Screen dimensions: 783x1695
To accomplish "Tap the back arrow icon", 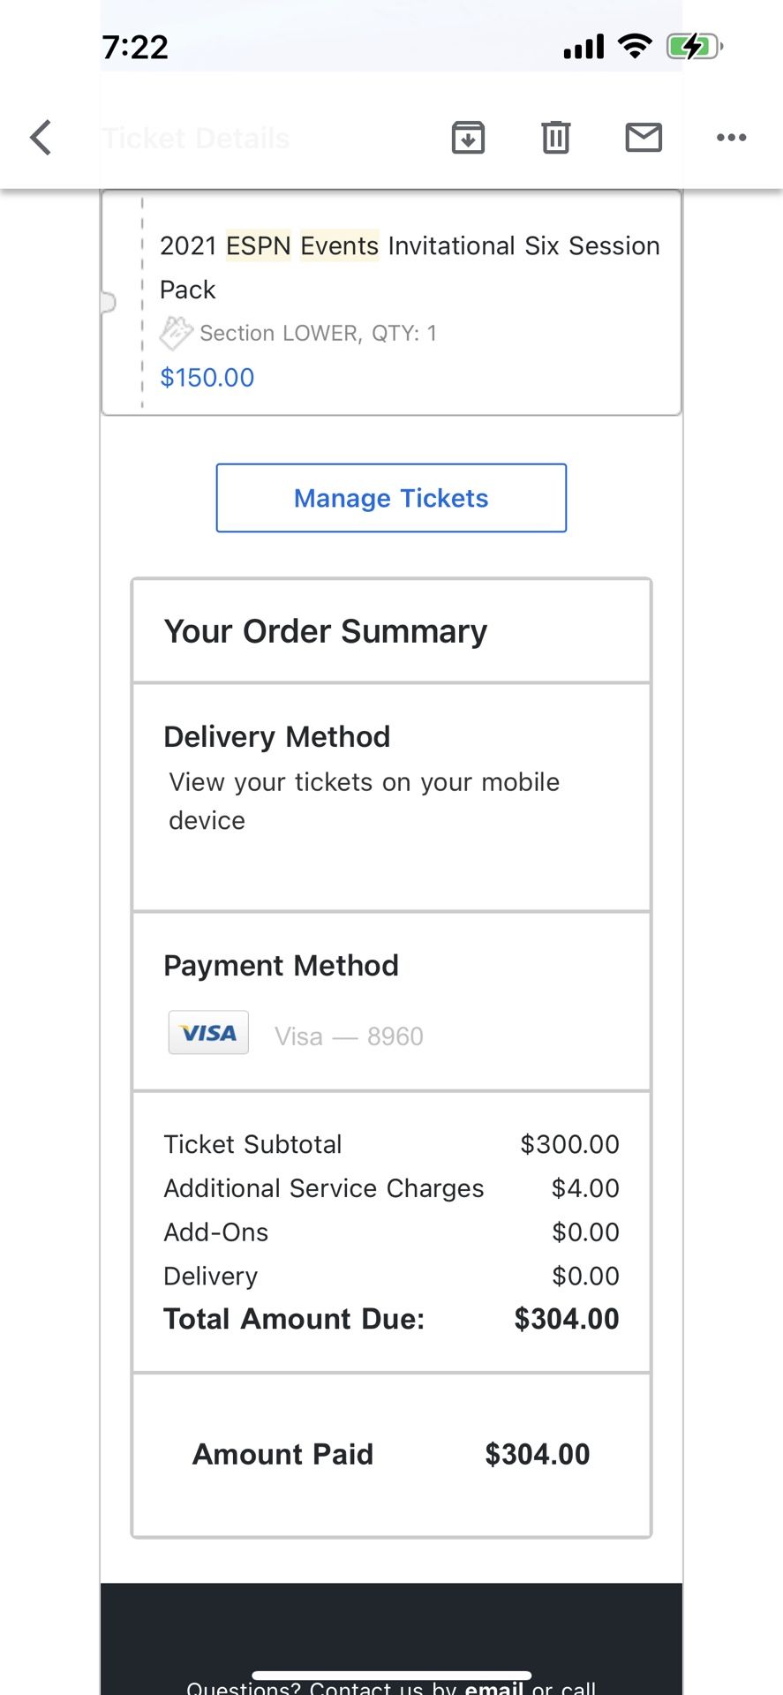I will click(x=41, y=138).
